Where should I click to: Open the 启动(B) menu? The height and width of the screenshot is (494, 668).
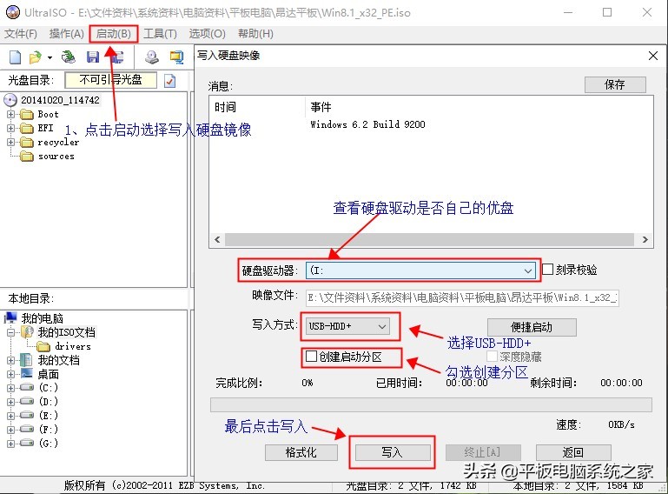(113, 34)
